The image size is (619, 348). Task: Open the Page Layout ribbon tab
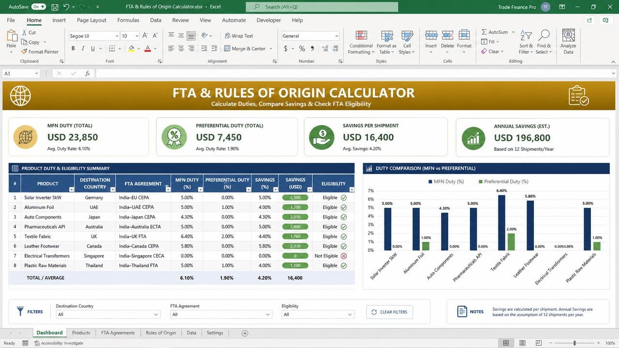[91, 20]
